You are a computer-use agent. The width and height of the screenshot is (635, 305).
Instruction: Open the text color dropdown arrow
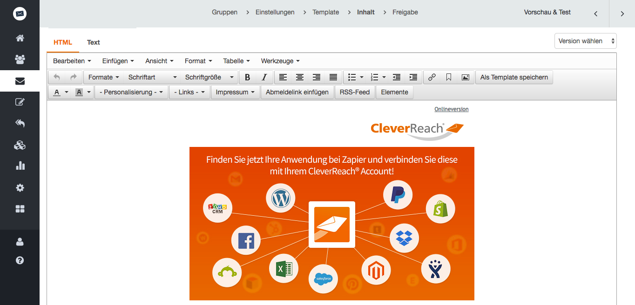click(x=67, y=92)
